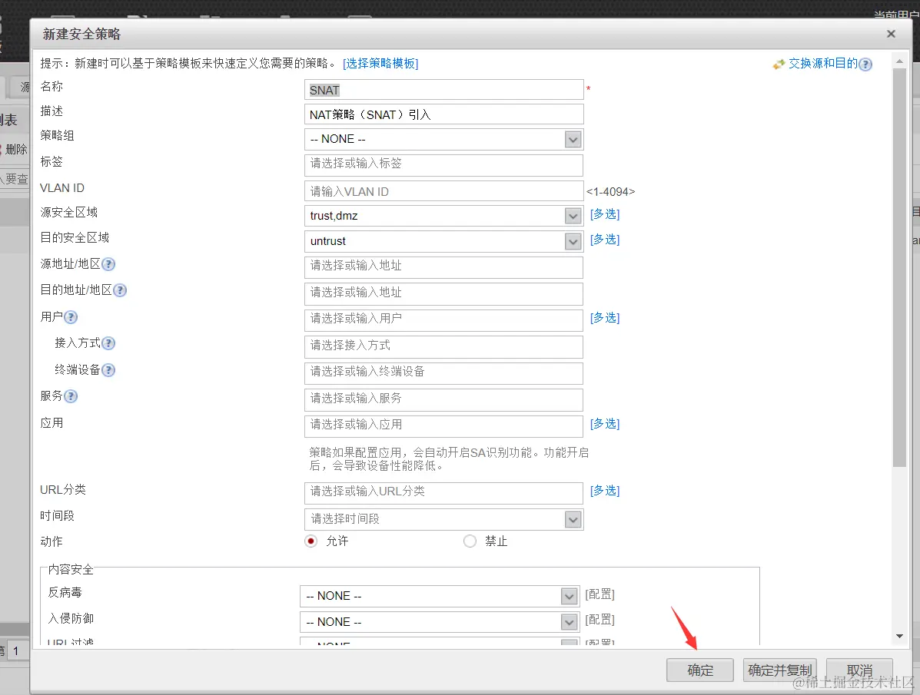Expand the 目的安全区域 dropdown
The image size is (920, 695).
(x=573, y=241)
